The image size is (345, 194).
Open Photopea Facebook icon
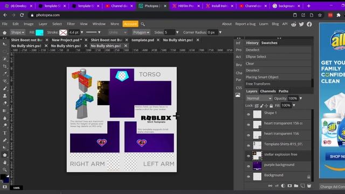click(309, 24)
